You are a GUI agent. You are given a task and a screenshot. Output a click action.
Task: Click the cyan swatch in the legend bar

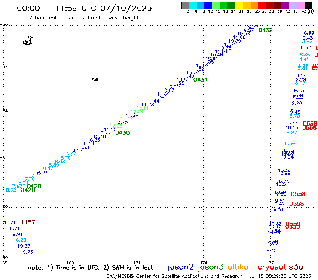193,5
